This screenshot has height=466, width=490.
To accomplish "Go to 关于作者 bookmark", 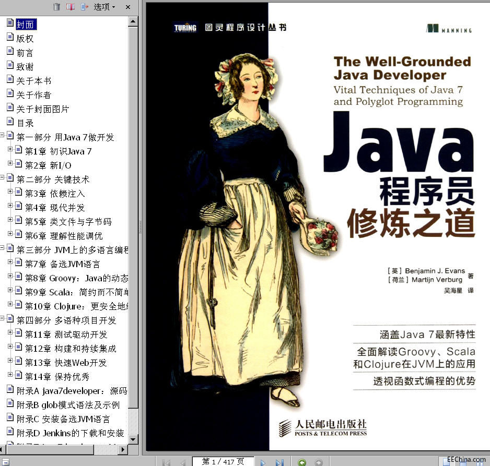I will (34, 95).
